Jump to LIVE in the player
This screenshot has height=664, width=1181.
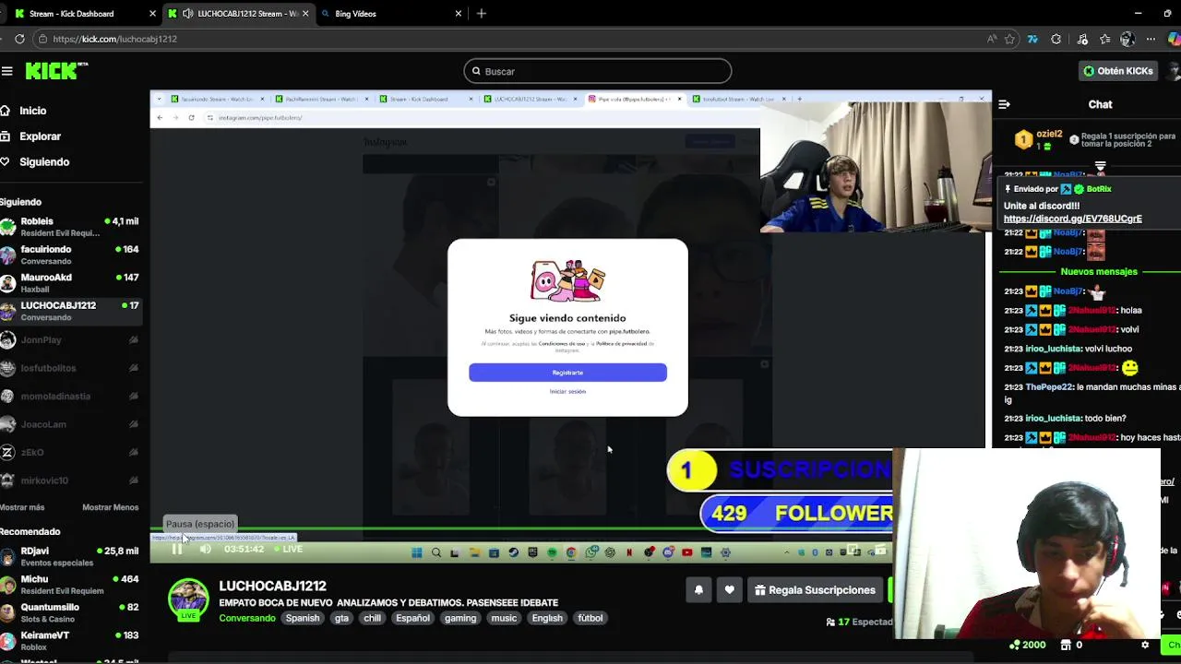pyautogui.click(x=289, y=549)
